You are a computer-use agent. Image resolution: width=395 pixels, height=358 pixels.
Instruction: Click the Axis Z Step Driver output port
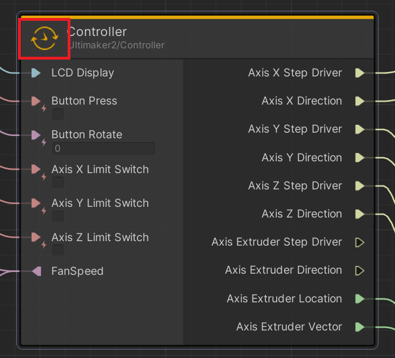tap(360, 185)
